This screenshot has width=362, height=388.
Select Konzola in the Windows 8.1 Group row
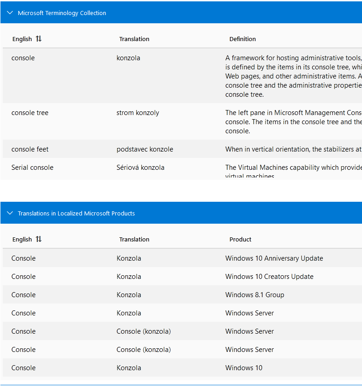pos(129,295)
